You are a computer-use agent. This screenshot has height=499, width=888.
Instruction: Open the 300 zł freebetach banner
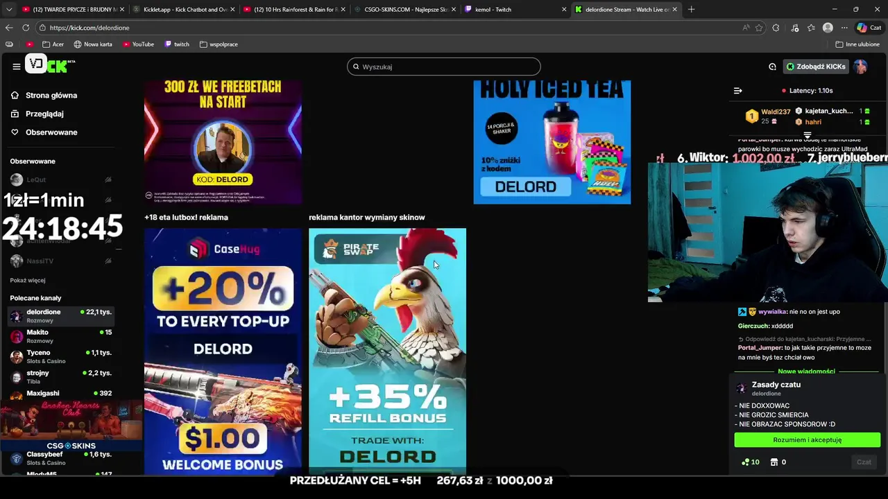[223, 142]
